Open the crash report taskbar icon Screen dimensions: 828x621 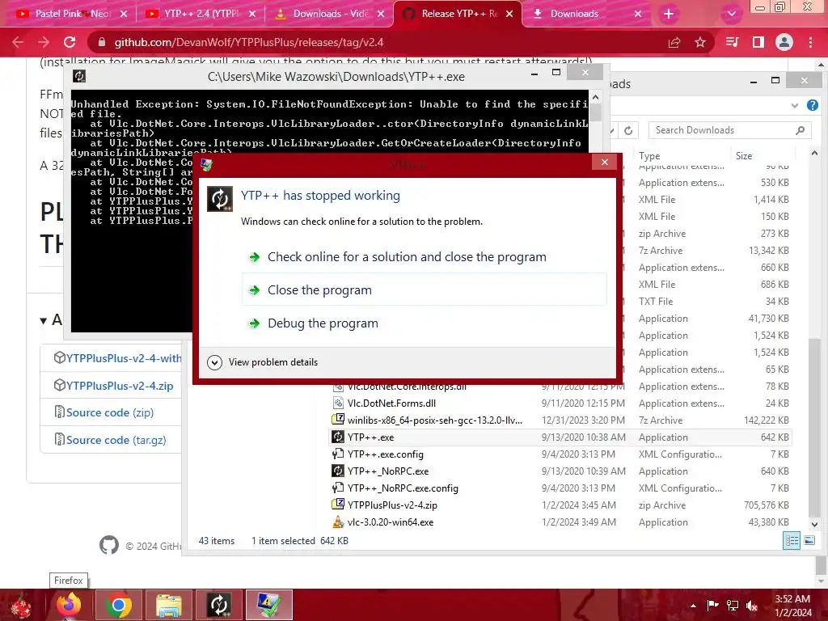tap(268, 605)
